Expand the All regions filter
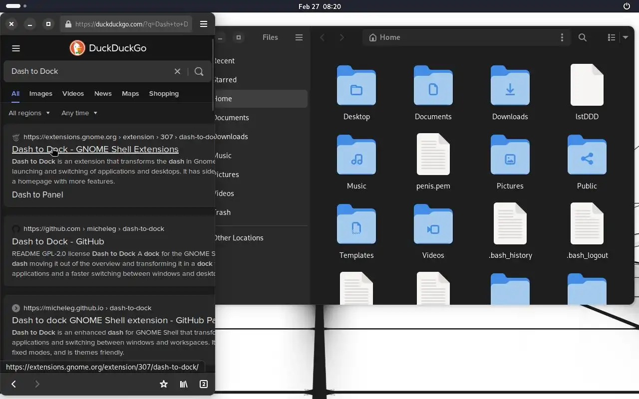The height and width of the screenshot is (399, 639). coord(29,113)
